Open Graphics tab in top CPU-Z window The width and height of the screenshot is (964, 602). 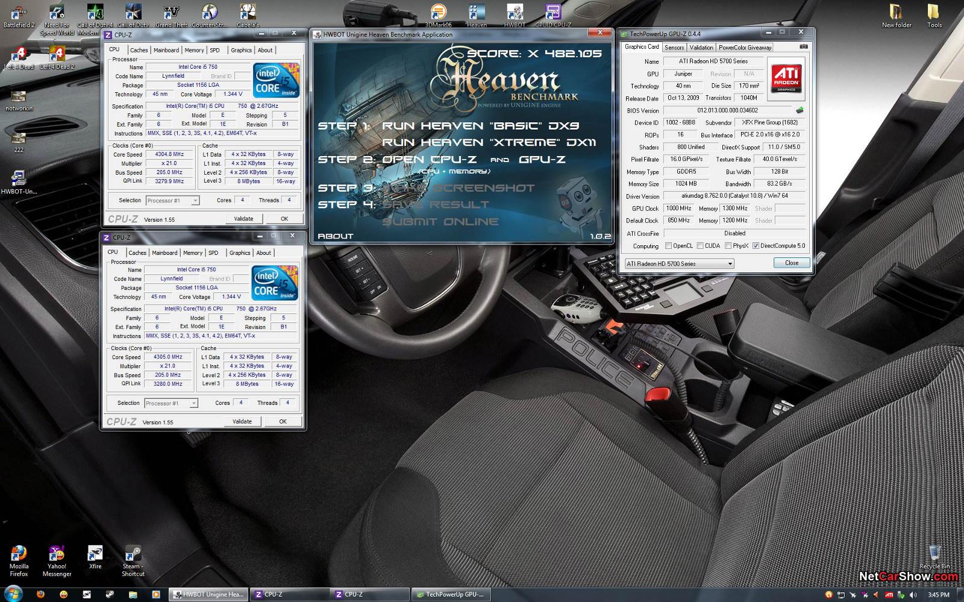[x=241, y=50]
